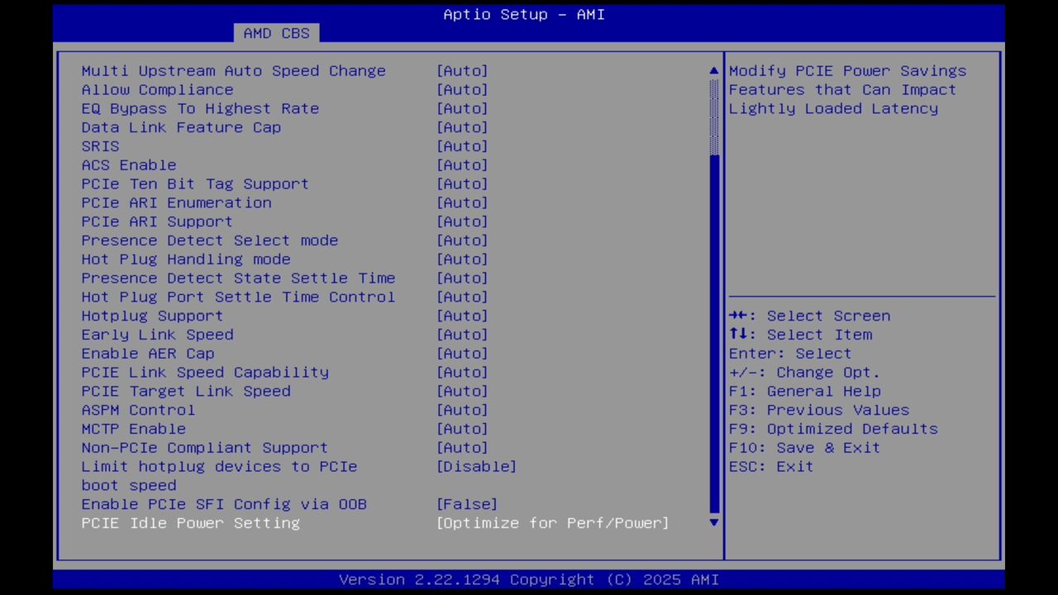Select the Multi Upstream Auto Speed Change entry
The height and width of the screenshot is (595, 1058).
(x=233, y=71)
